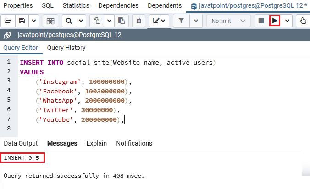Click the paste clipboard icon

pos(122,21)
